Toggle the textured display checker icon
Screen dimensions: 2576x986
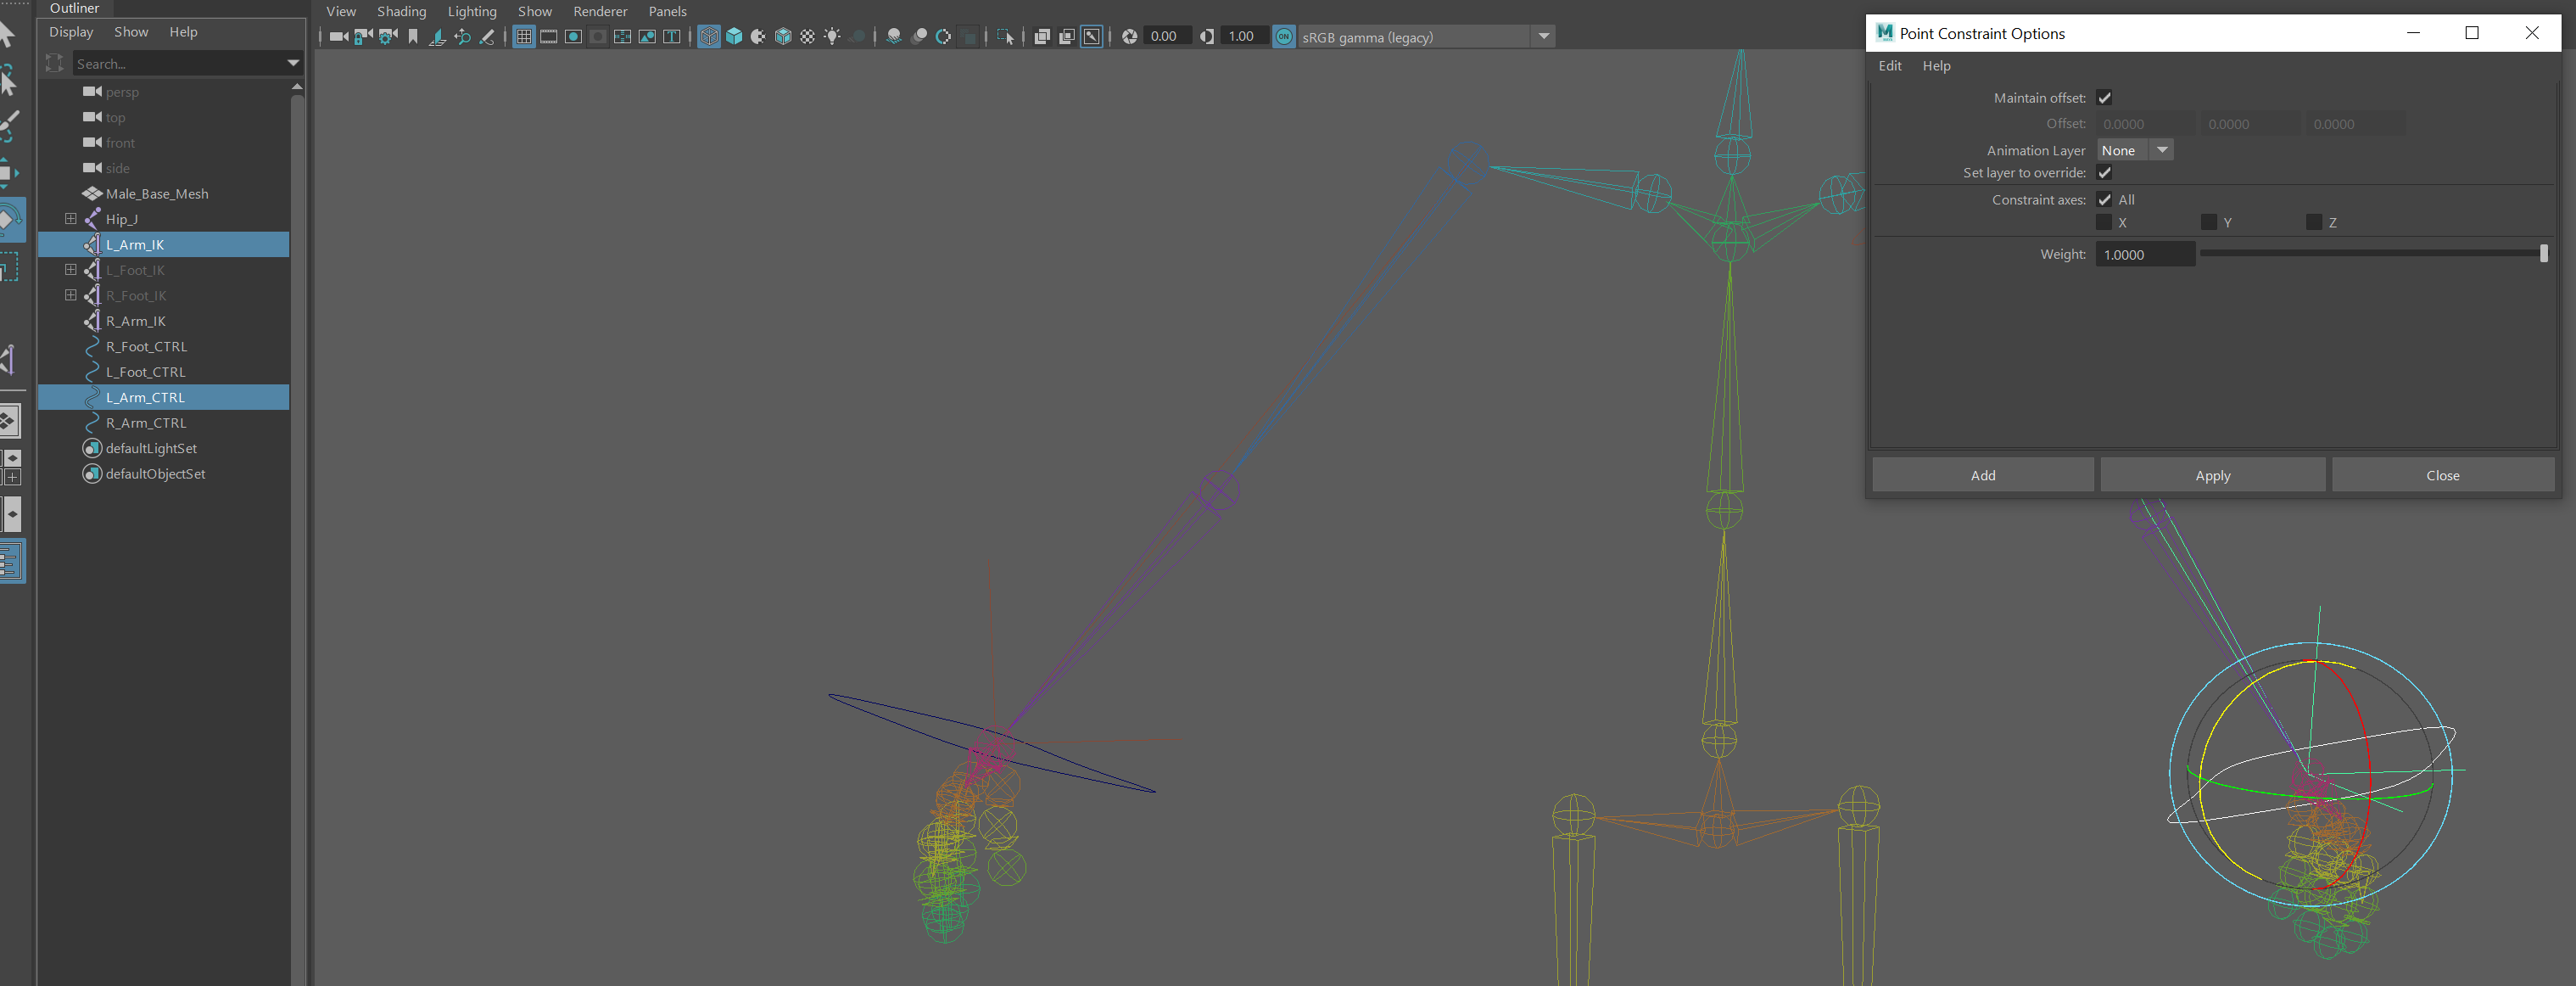tap(807, 37)
